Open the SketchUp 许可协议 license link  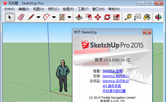tap(116, 81)
